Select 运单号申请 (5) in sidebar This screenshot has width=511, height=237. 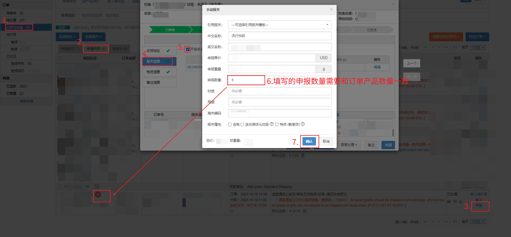26,28
